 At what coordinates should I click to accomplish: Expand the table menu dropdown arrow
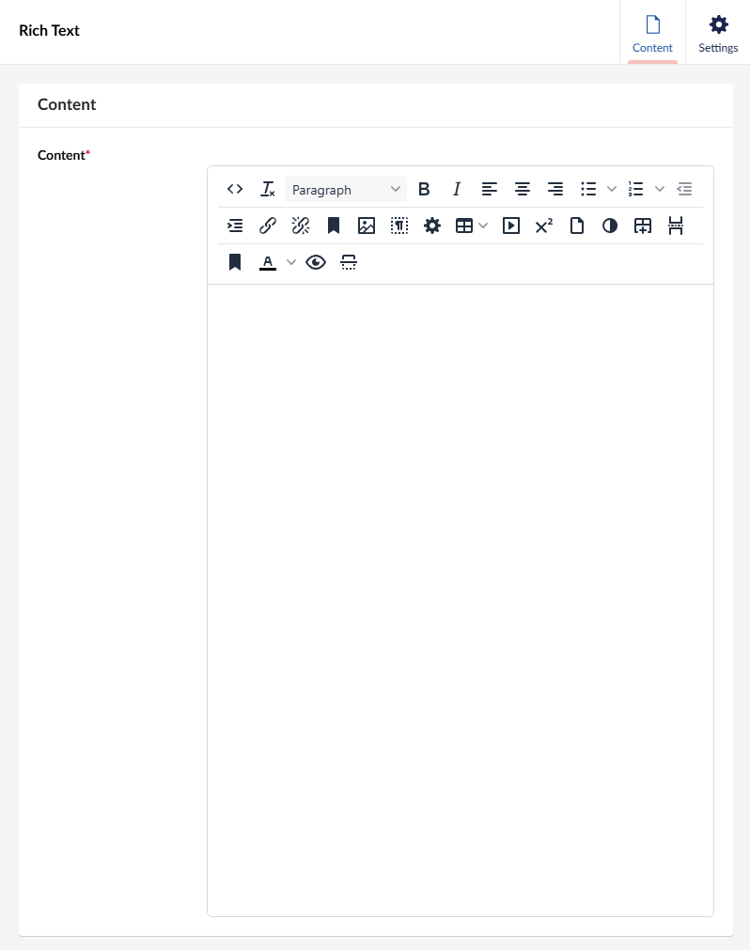[483, 226]
